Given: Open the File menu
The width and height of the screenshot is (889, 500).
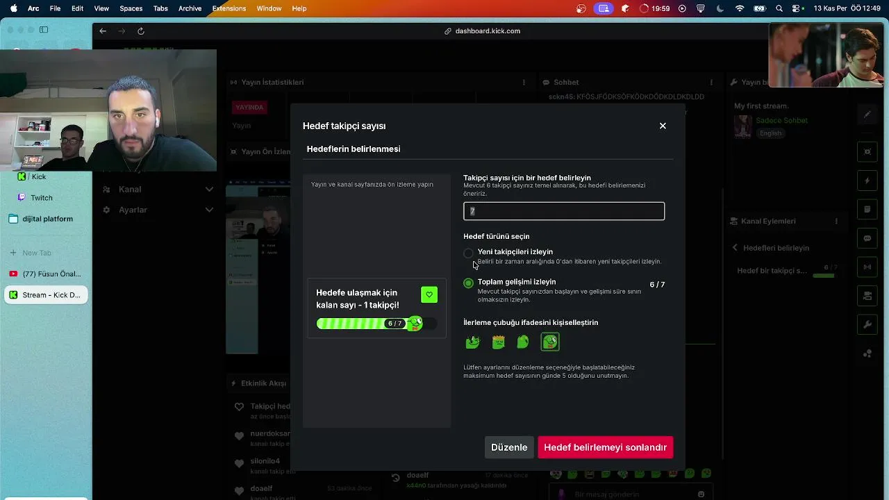Looking at the screenshot, I should click(56, 8).
